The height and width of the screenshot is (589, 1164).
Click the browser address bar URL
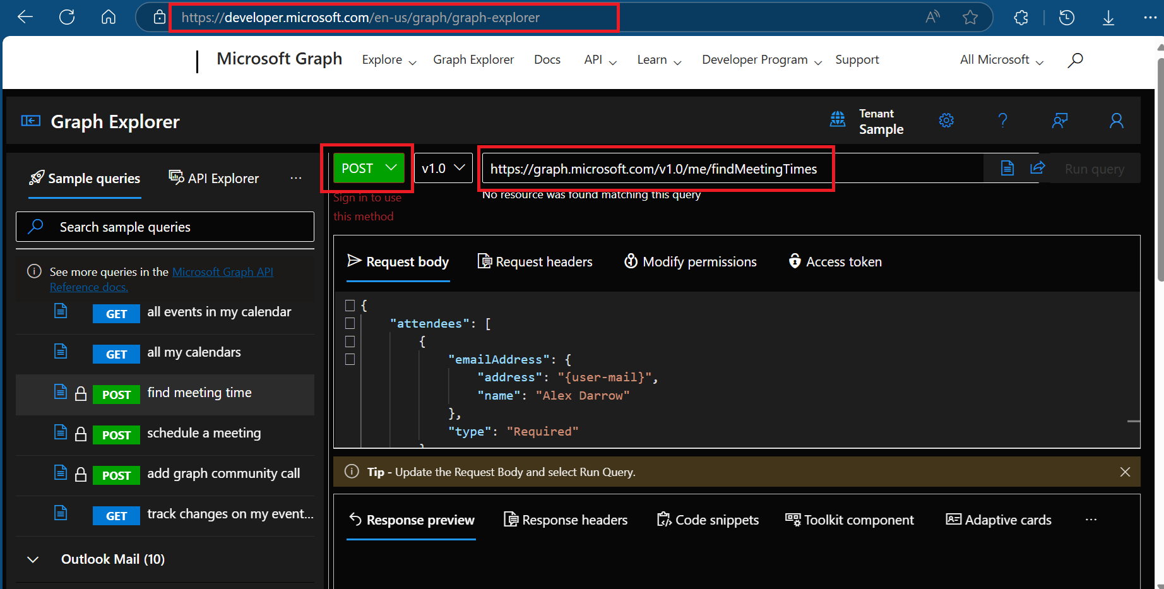coord(360,18)
